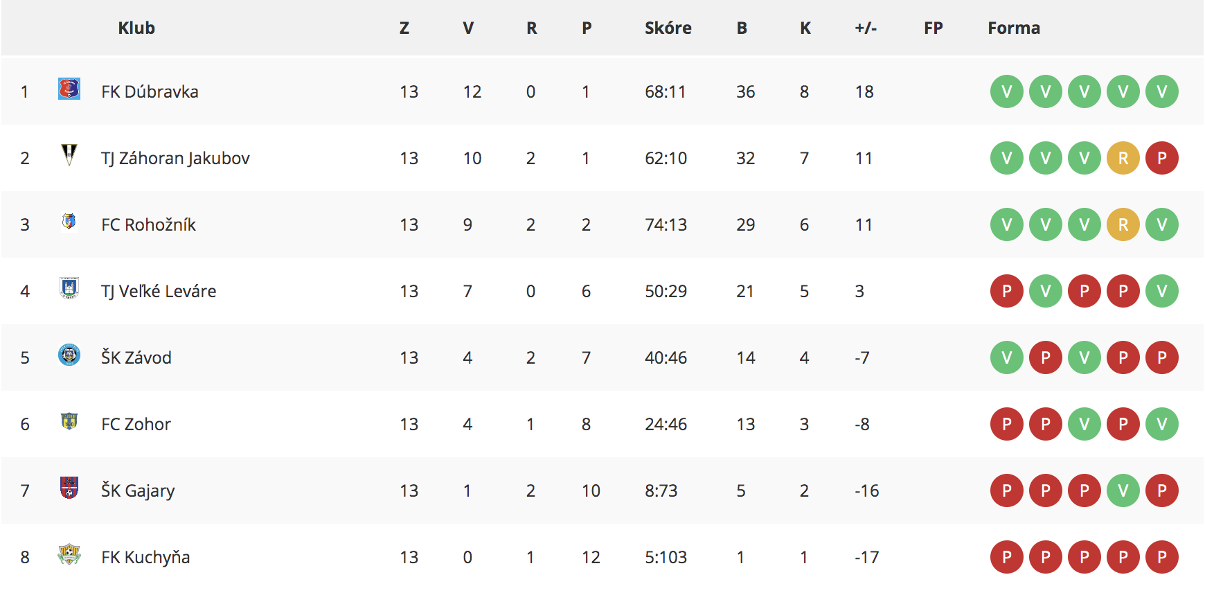Viewport: 1205px width, 593px height.
Task: Click the +/- column header
Action: (866, 28)
